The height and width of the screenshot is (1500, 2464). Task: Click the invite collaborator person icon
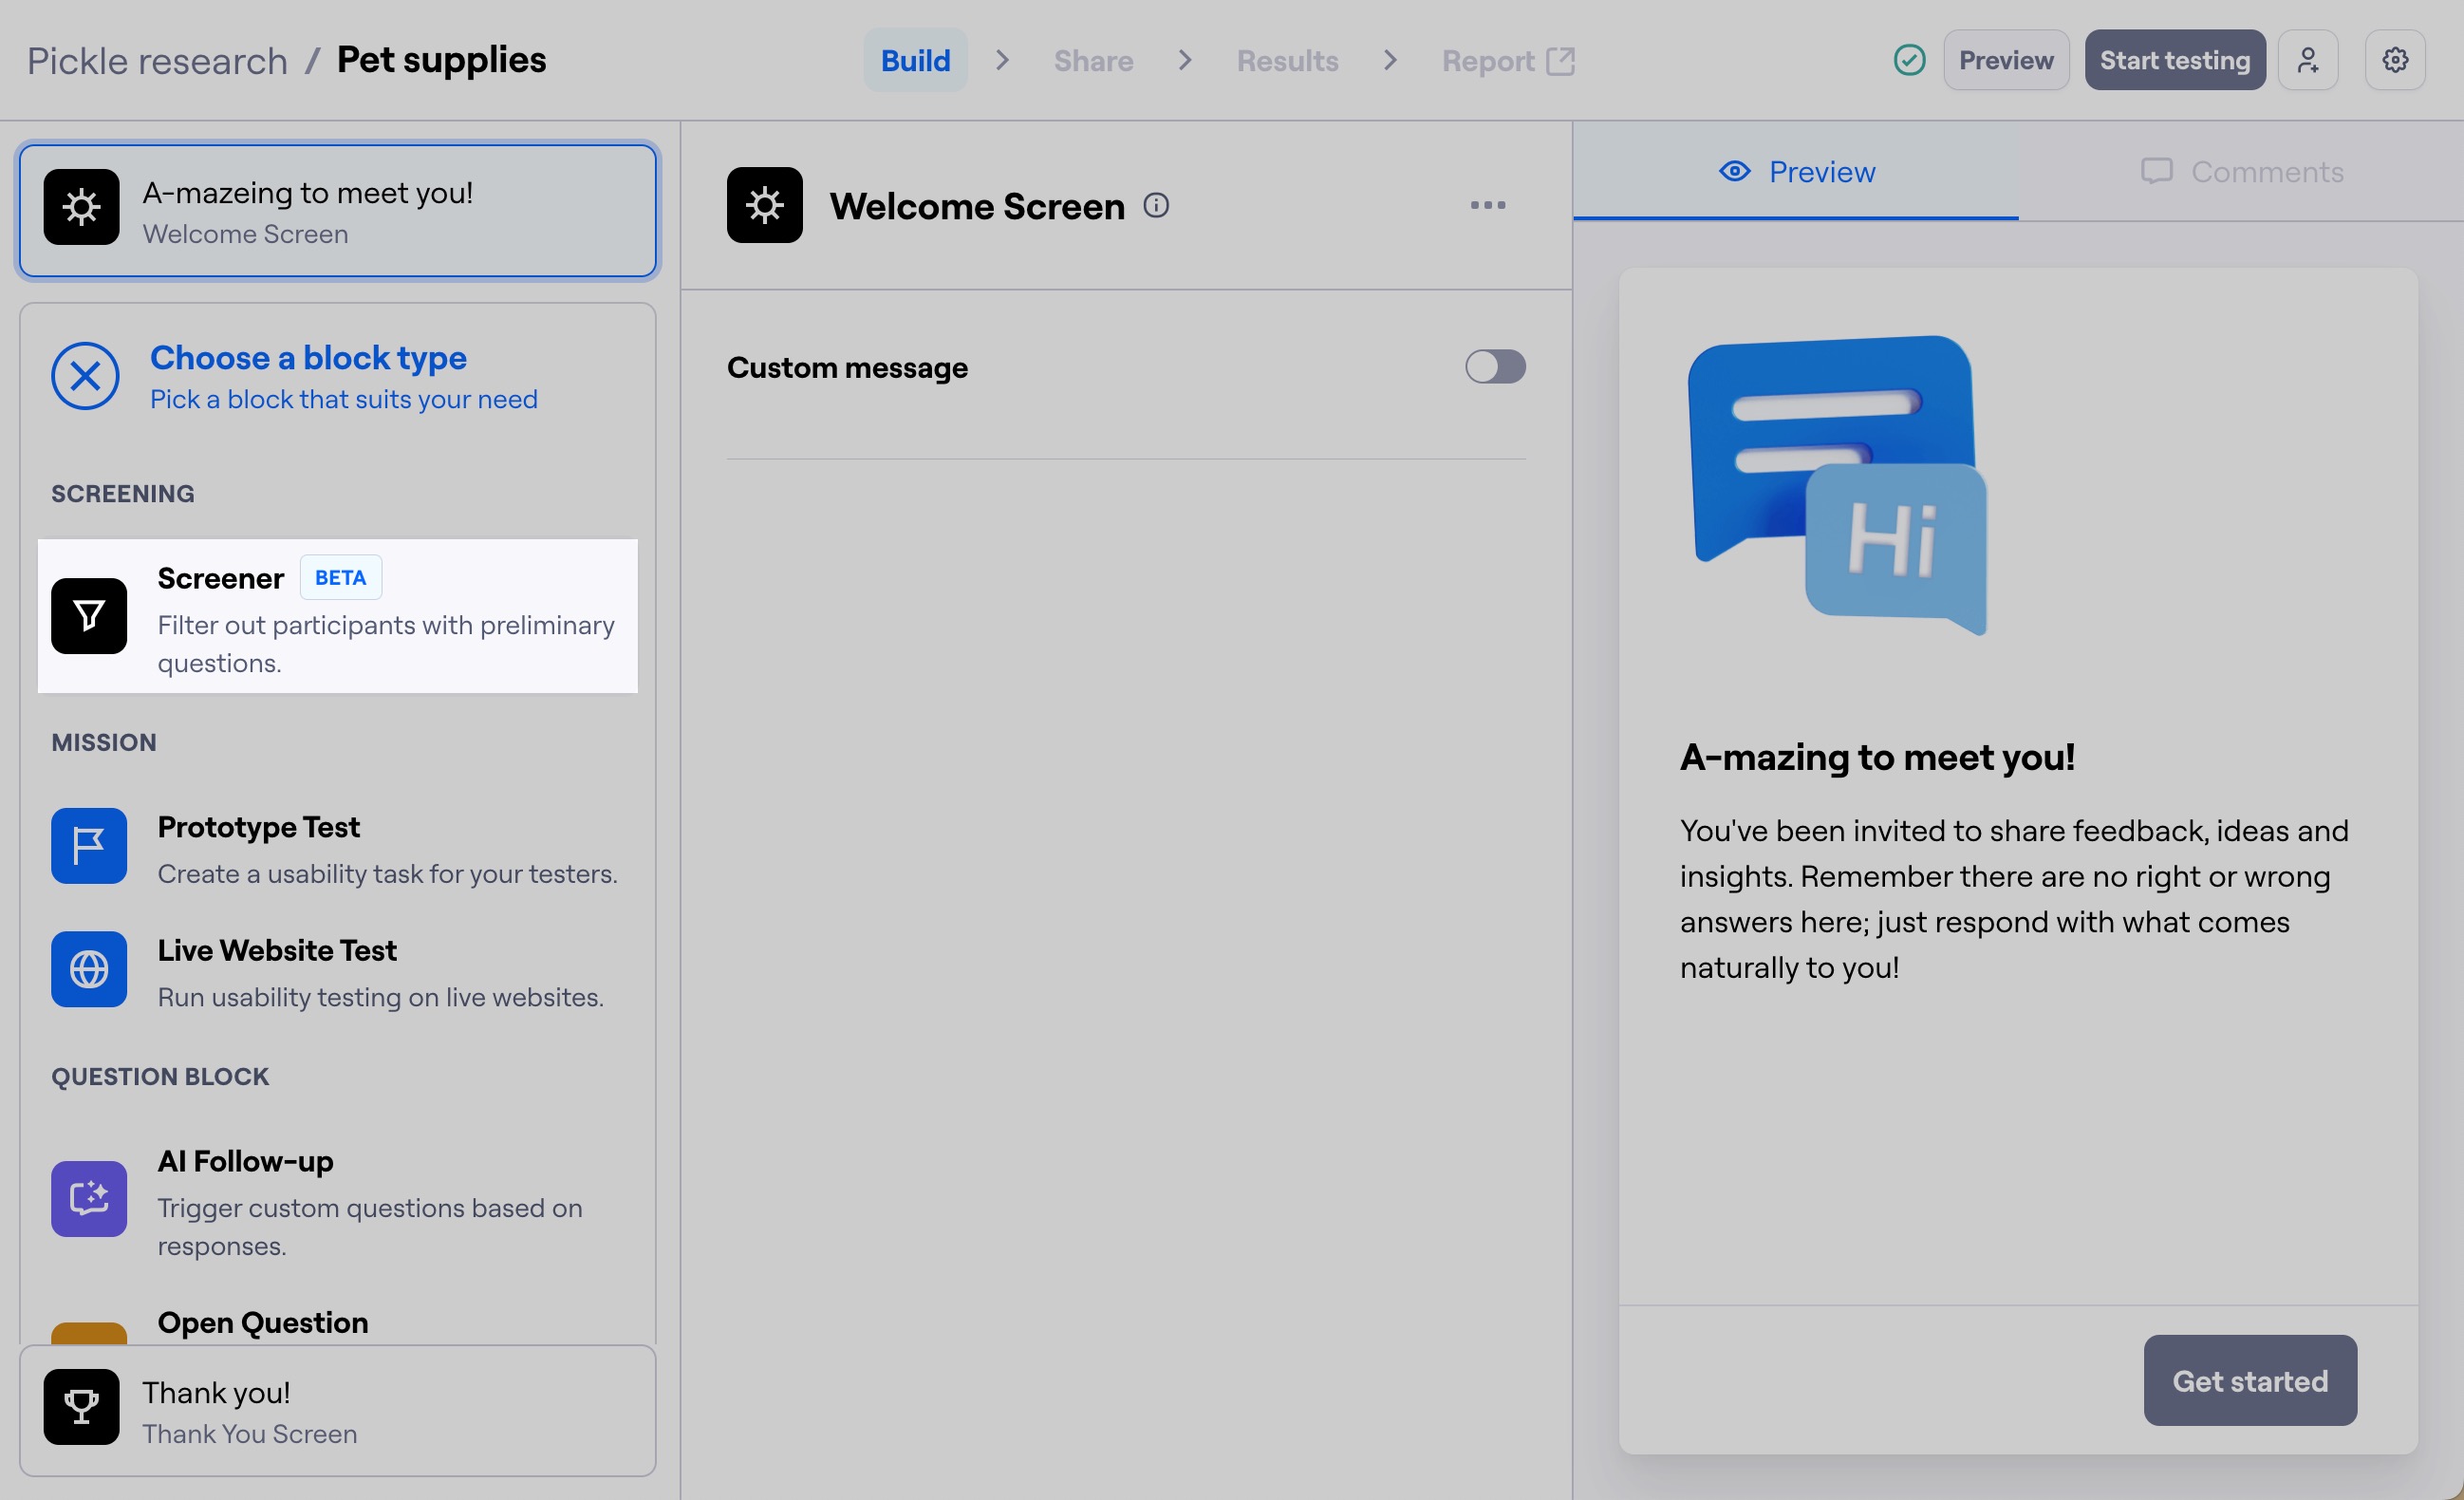coord(2307,60)
